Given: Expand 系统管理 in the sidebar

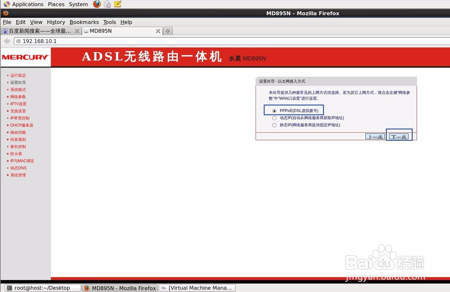Looking at the screenshot, I should click(18, 175).
